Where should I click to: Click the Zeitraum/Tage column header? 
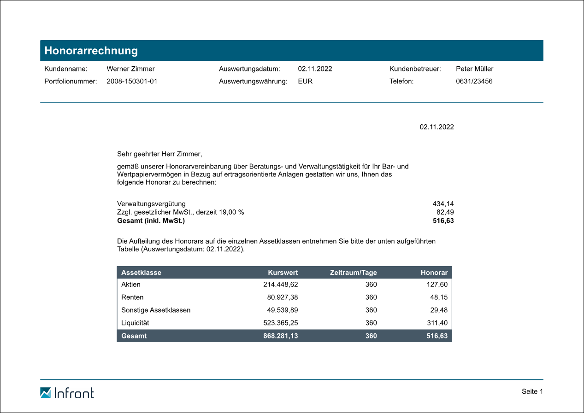(353, 273)
